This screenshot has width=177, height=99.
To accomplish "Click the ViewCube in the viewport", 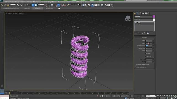I will (128, 18).
